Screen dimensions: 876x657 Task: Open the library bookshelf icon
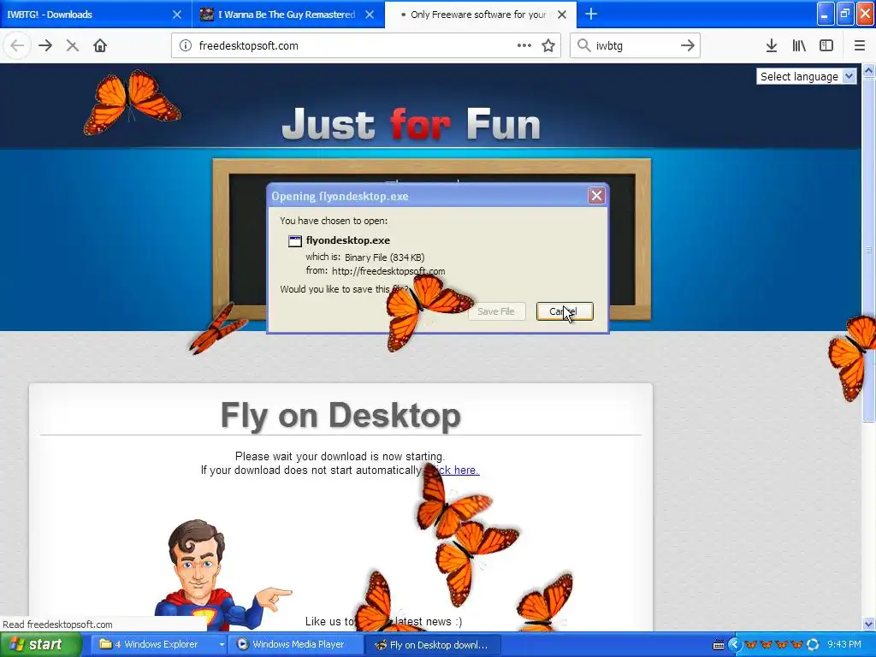point(799,46)
